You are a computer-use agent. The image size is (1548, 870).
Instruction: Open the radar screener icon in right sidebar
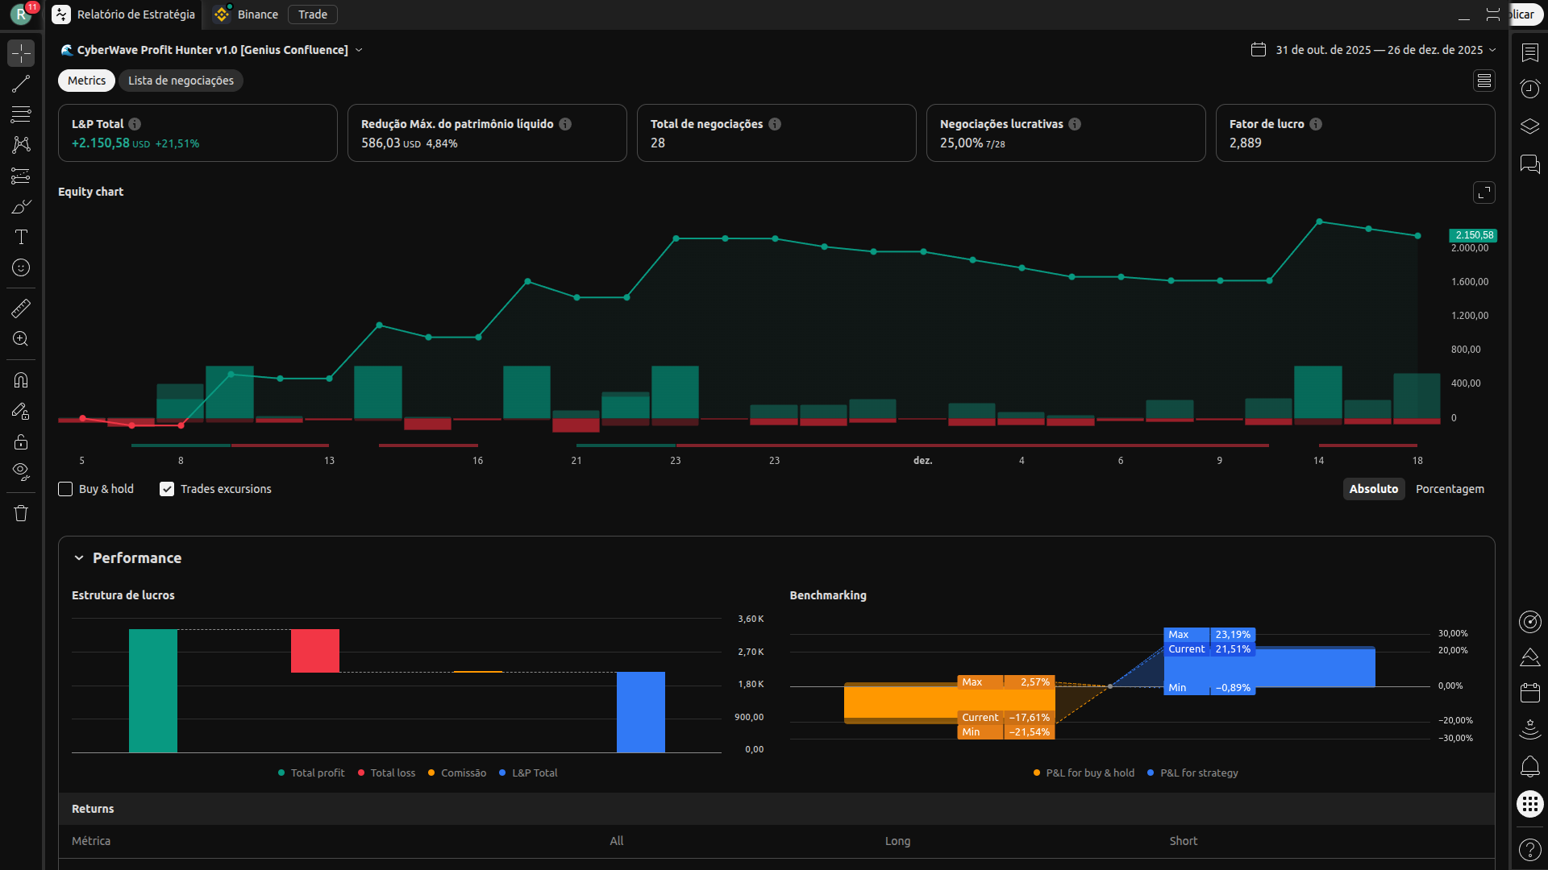coord(1529,622)
